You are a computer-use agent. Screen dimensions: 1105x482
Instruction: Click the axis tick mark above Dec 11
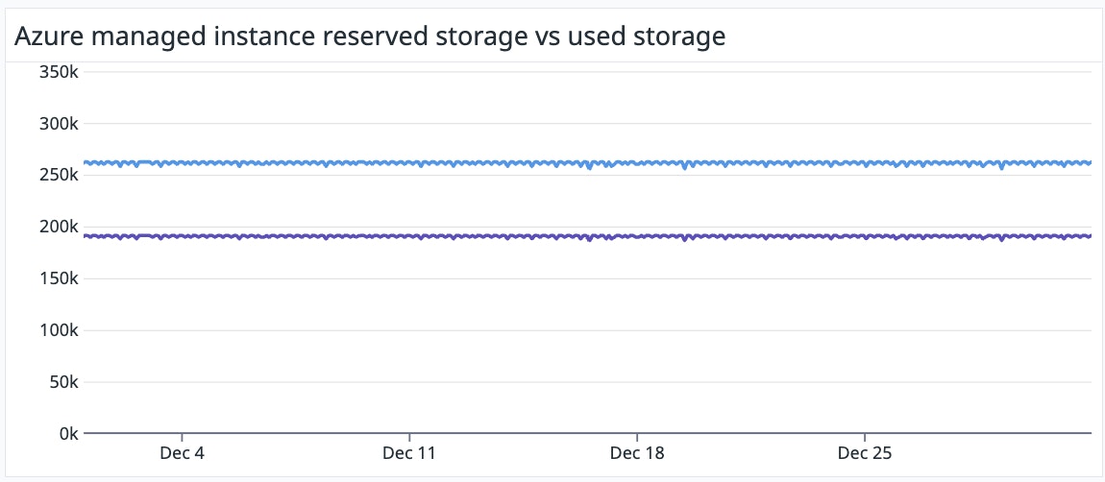pos(409,437)
